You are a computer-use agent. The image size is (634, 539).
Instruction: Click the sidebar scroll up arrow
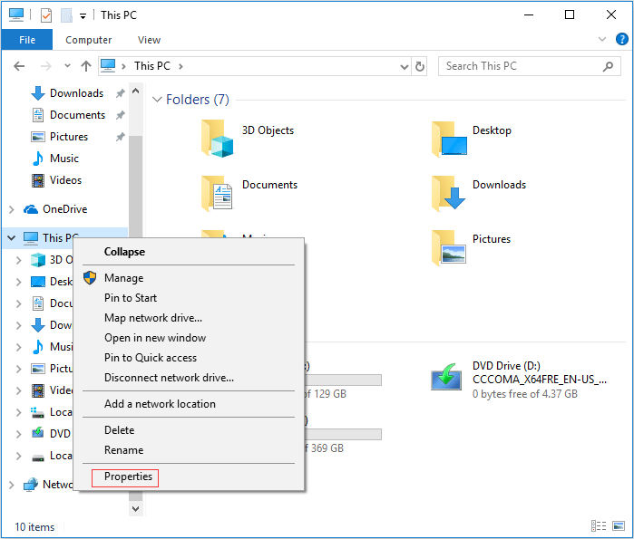(136, 91)
